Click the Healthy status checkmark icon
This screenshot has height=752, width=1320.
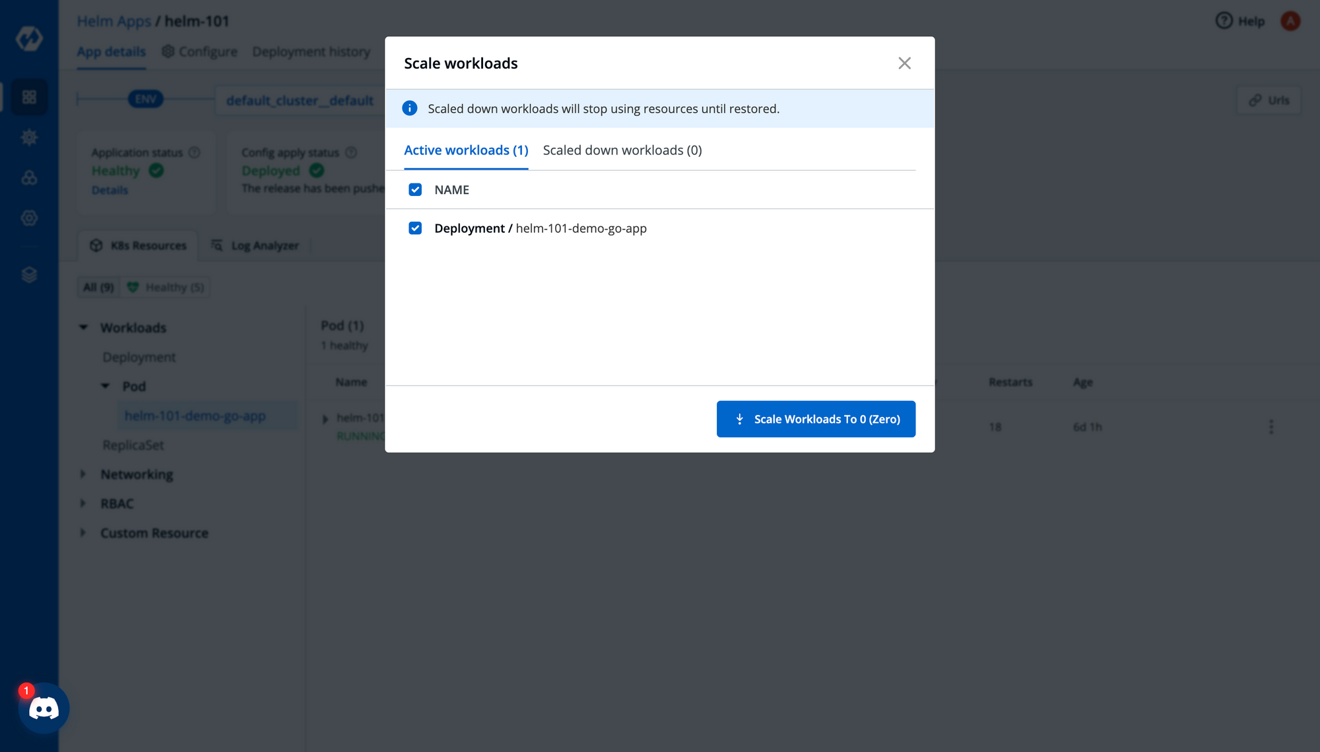tap(156, 171)
